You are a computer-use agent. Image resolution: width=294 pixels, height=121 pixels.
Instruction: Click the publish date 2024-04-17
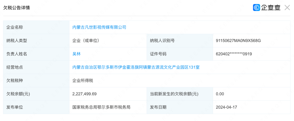pos(226,107)
